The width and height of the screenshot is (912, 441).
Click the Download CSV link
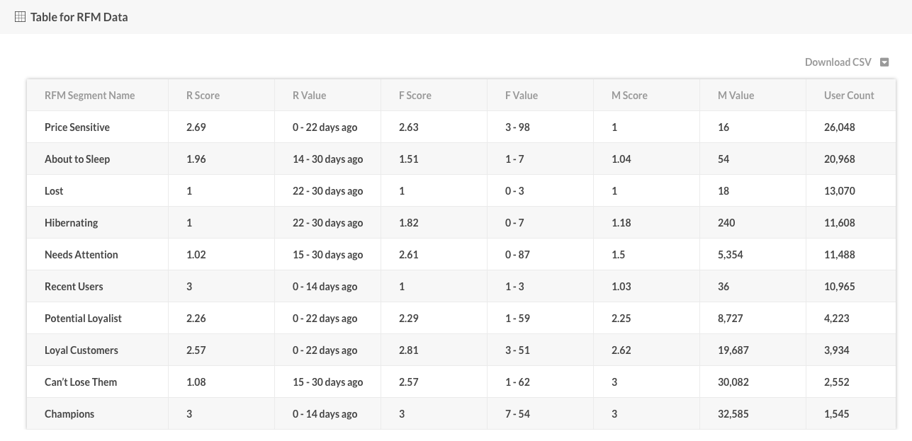838,62
